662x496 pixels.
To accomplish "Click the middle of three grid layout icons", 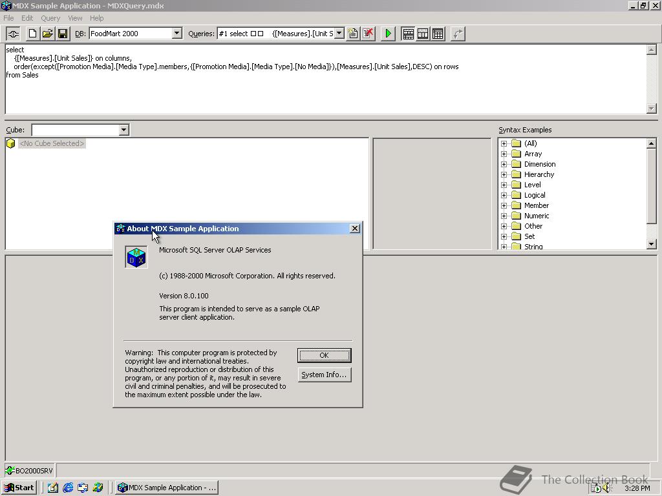I will point(423,34).
